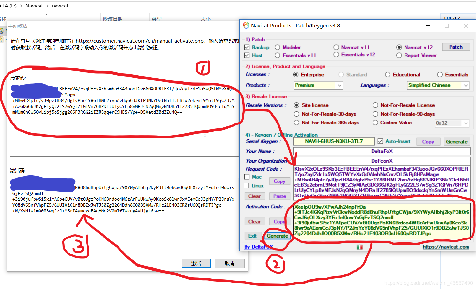Click the Patch button

(456, 47)
